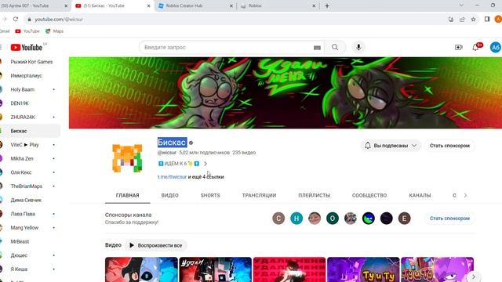Open account avatar menu in YouTube header
The height and width of the screenshot is (282, 502).
click(x=495, y=47)
